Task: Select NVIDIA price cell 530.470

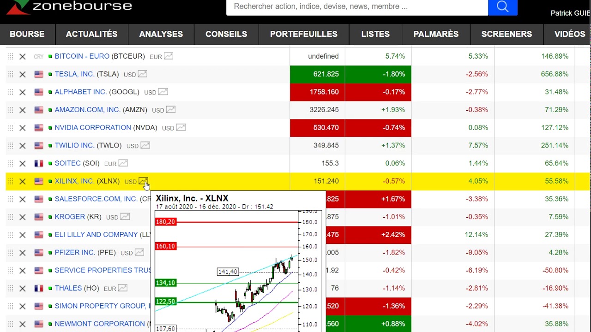Action: (x=317, y=128)
